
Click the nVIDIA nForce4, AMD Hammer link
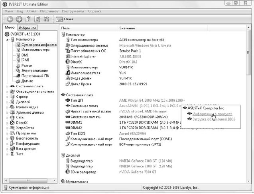(143, 111)
